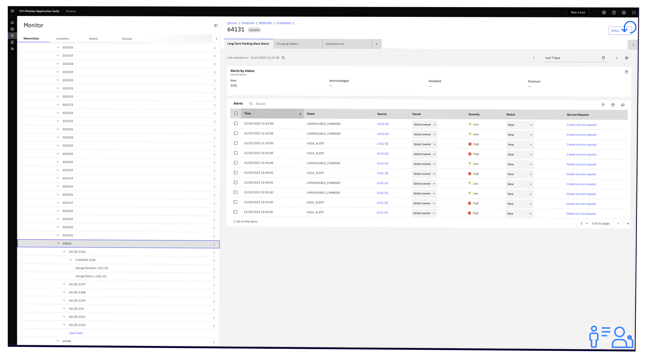Image resolution: width=645 pixels, height=359 pixels.
Task: Tick the 10:50:00 HIGH_ALERT row checkbox
Action: point(236,212)
